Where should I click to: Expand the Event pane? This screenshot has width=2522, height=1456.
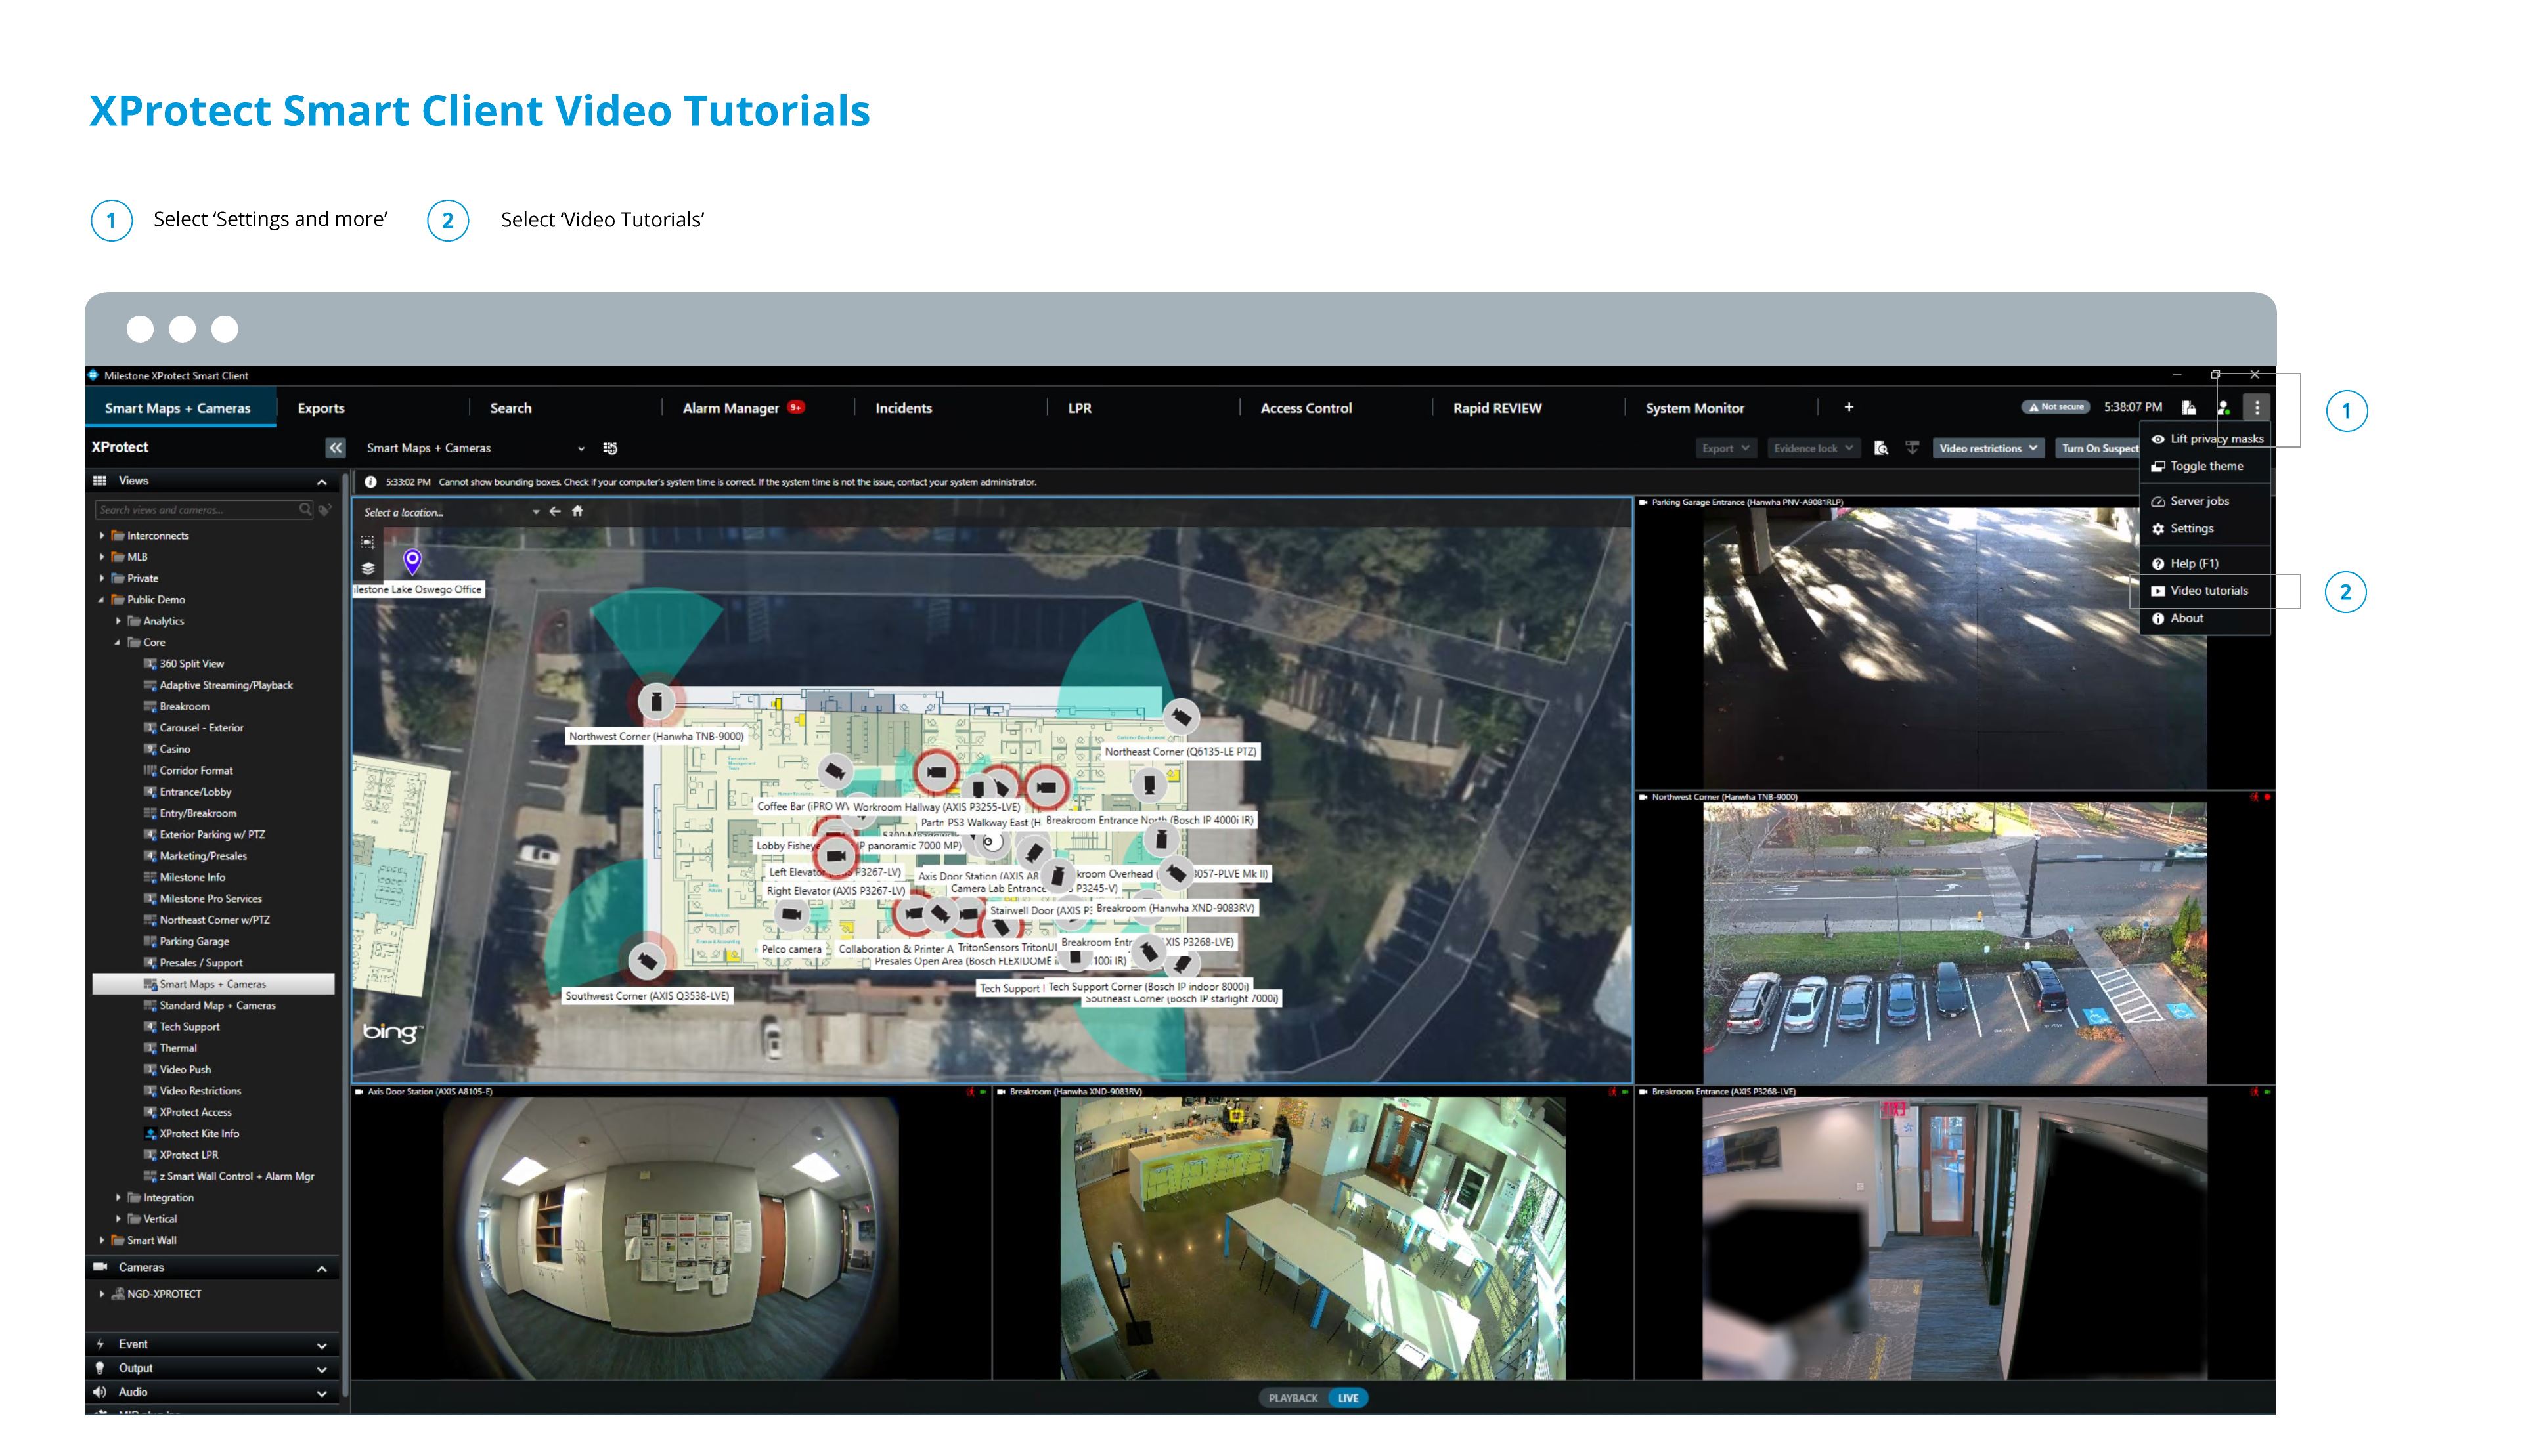pos(321,1345)
